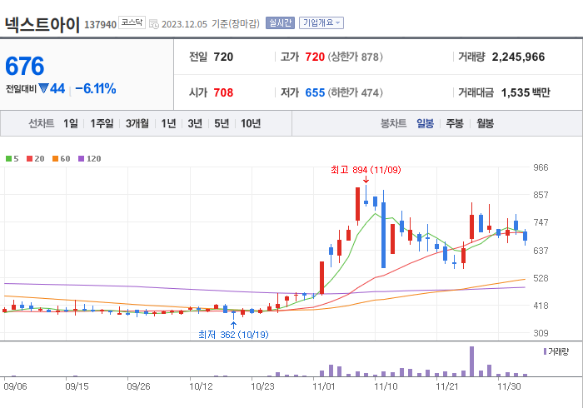Click the 시가 value 708
Viewport: 583px width, 408px height.
click(223, 92)
